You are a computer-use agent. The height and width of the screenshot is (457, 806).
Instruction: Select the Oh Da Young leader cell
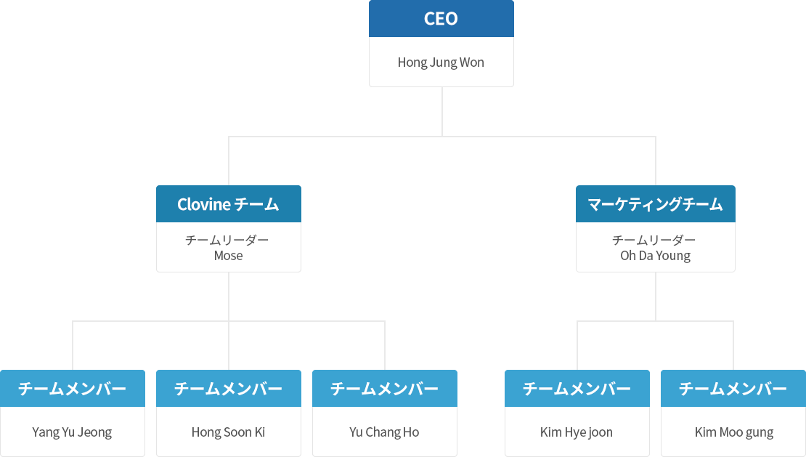pos(656,247)
